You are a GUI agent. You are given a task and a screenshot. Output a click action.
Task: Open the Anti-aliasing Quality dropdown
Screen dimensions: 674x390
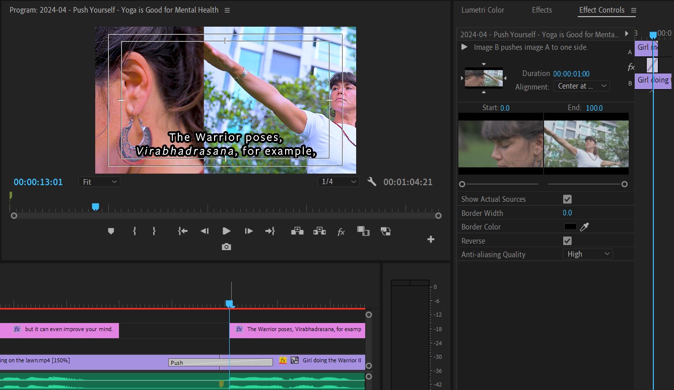pos(588,254)
